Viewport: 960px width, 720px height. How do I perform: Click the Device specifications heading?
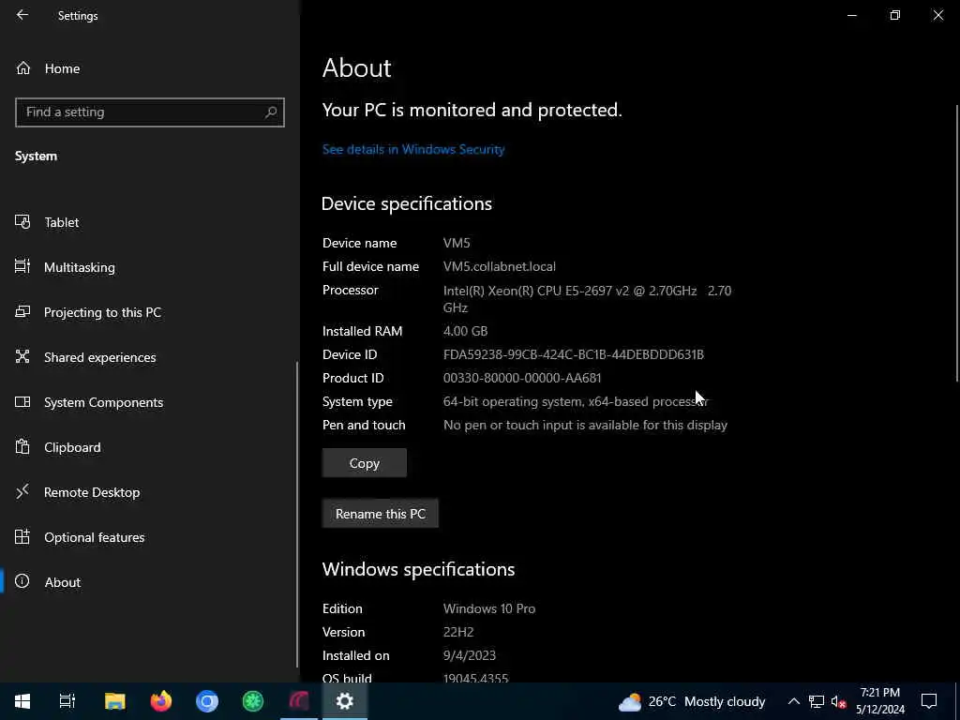407,203
